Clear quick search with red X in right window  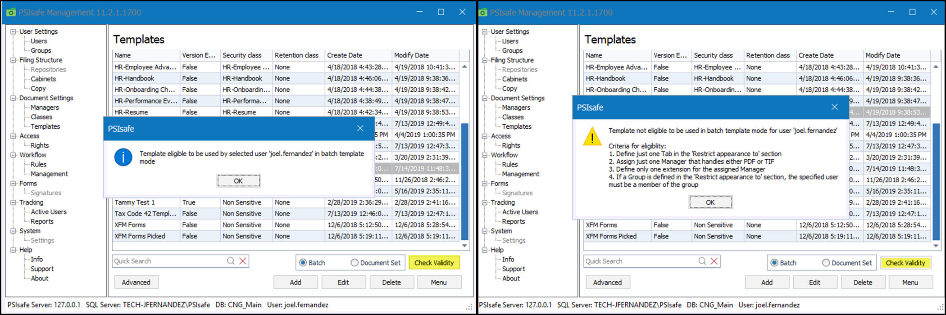714,261
